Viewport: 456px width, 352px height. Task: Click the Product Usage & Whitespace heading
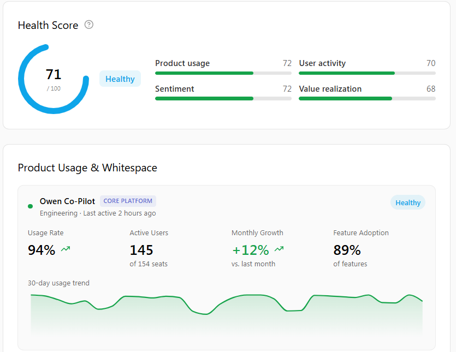click(87, 168)
